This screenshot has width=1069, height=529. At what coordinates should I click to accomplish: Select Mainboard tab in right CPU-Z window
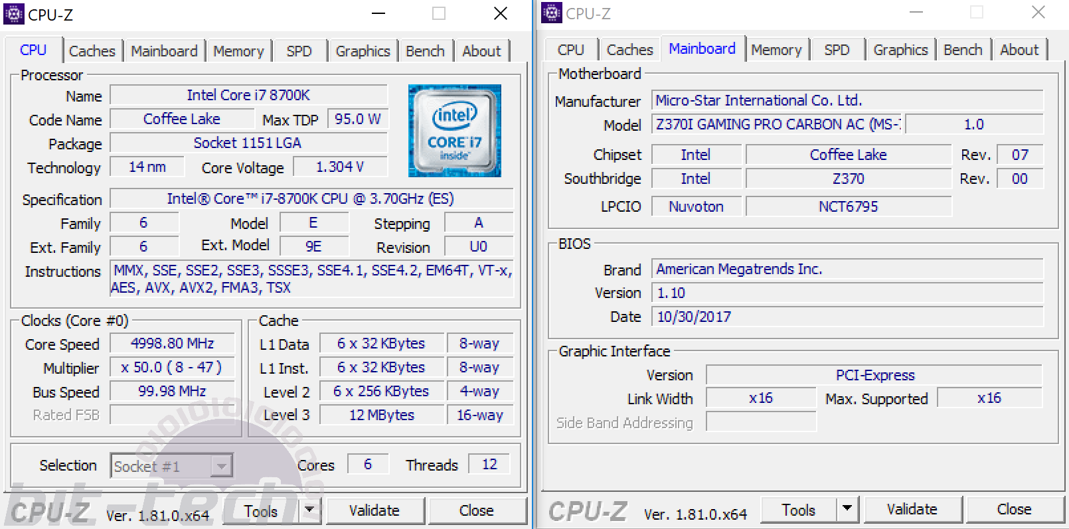(x=702, y=48)
